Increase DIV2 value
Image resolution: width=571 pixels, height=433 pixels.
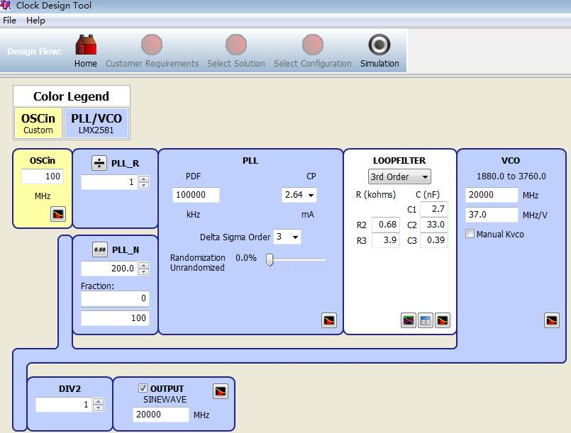(99, 401)
